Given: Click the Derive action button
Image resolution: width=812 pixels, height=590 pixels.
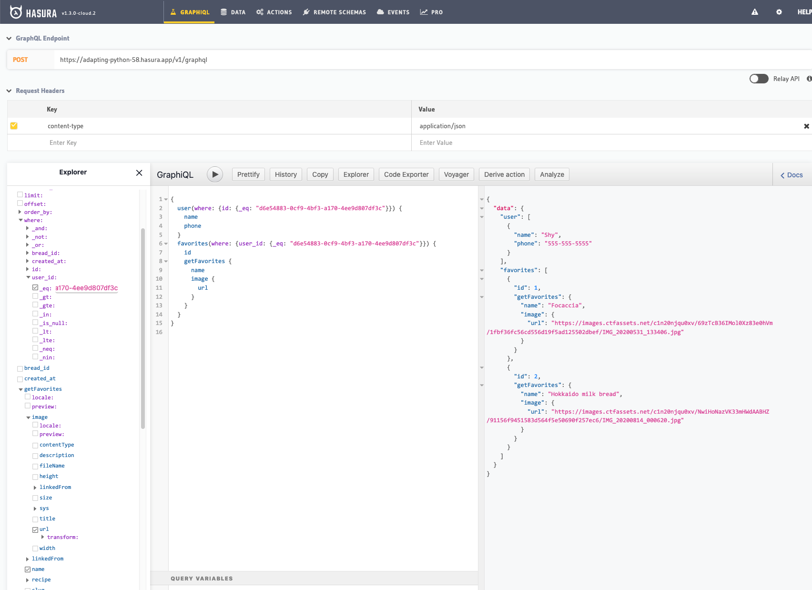Looking at the screenshot, I should tap(504, 174).
